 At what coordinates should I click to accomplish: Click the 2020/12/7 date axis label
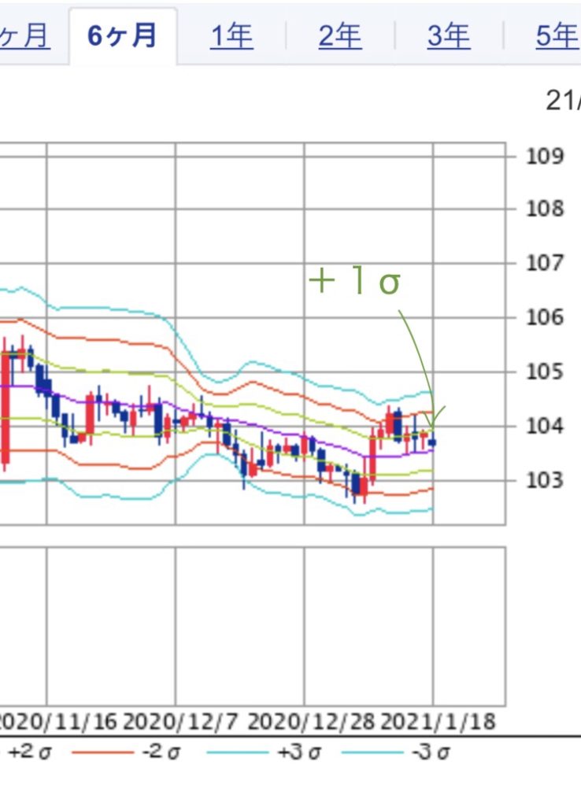tap(180, 722)
